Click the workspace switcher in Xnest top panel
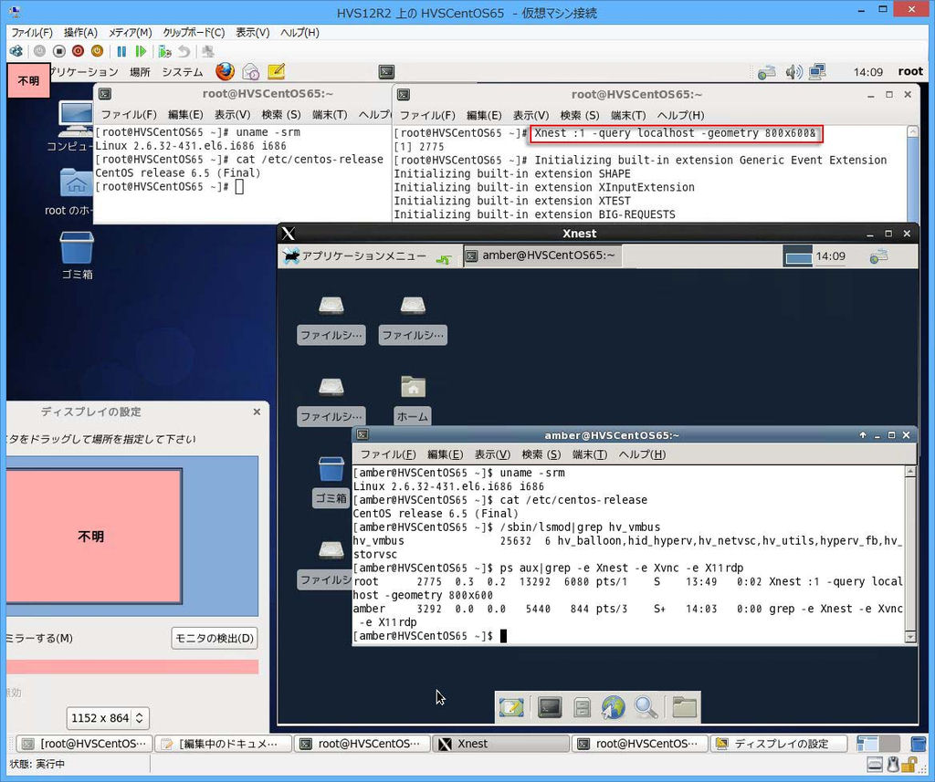The width and height of the screenshot is (935, 782). point(797,256)
